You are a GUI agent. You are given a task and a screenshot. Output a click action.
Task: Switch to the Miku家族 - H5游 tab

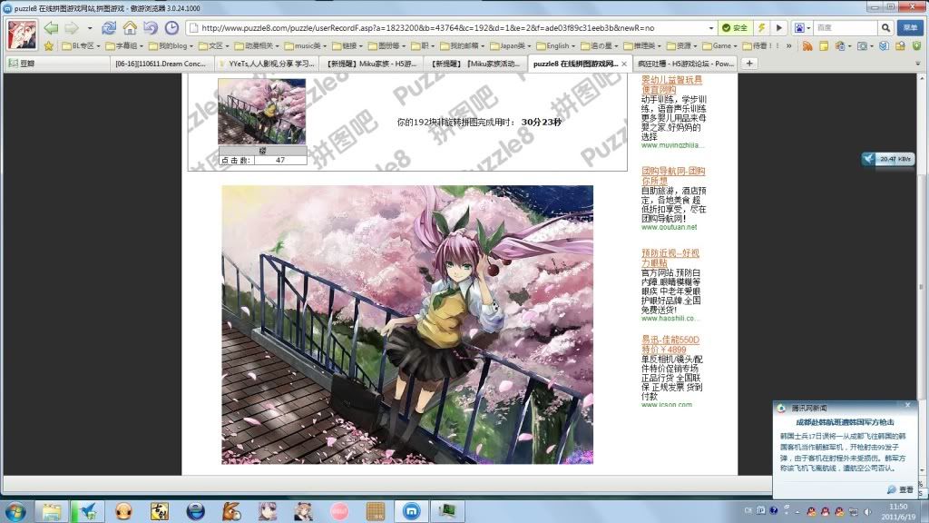[x=372, y=64]
